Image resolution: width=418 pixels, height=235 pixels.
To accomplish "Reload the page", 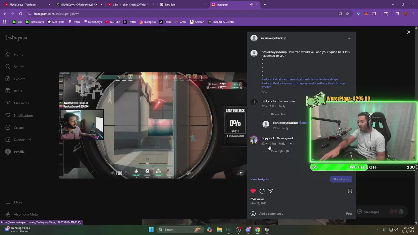I will click(20, 14).
